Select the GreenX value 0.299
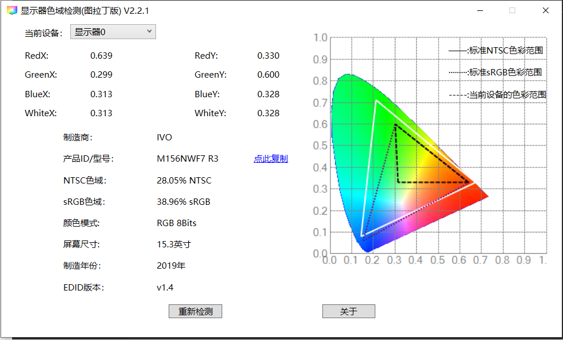This screenshot has width=563, height=340. pos(101,75)
